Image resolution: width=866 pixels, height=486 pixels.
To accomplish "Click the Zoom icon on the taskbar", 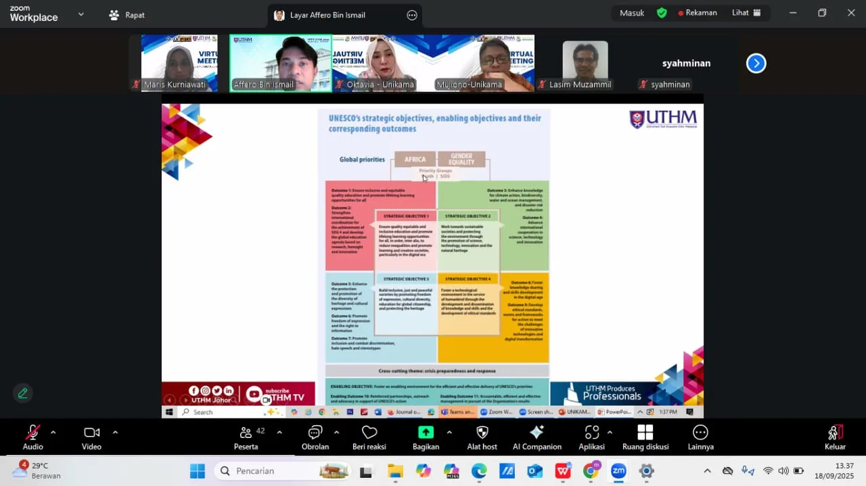I will (618, 471).
